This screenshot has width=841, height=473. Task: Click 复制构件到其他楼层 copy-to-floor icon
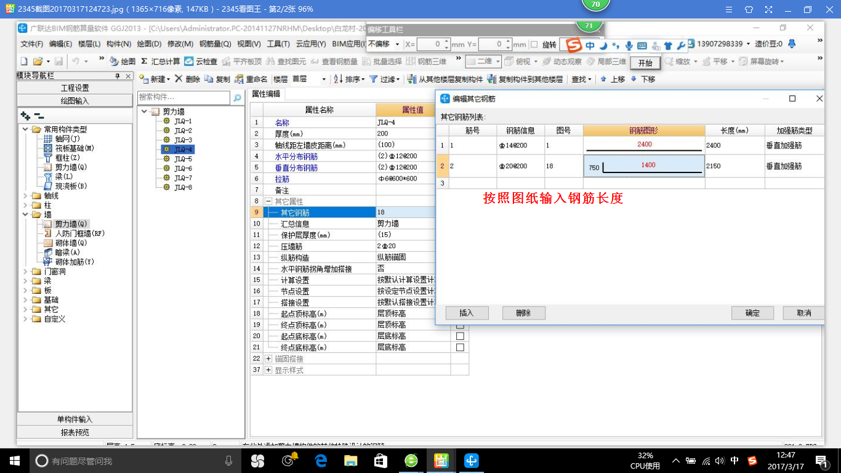(x=491, y=79)
